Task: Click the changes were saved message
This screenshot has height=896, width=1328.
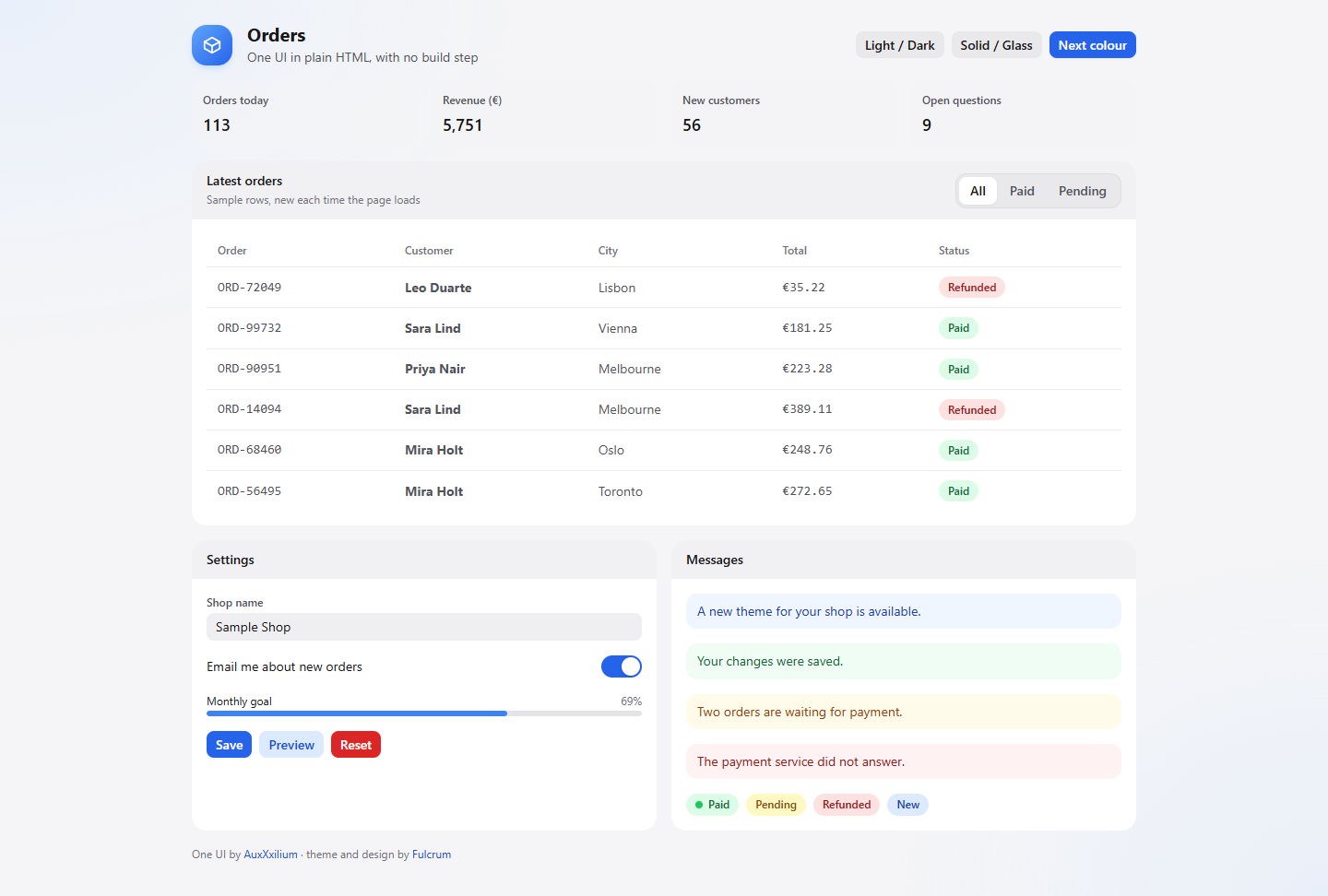Action: (x=904, y=661)
